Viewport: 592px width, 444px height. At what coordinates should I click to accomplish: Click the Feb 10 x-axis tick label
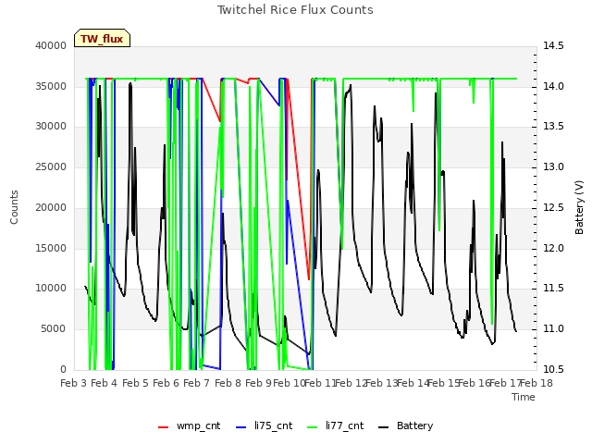tap(289, 383)
